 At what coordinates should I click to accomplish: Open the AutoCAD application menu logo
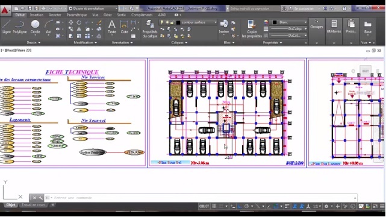[x=5, y=10]
